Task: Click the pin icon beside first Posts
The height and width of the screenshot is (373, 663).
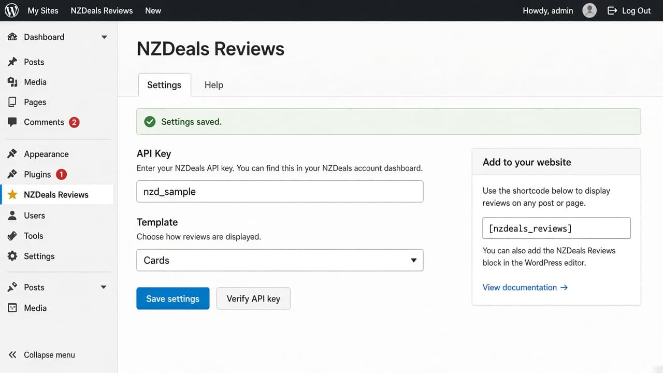Action: [x=12, y=62]
